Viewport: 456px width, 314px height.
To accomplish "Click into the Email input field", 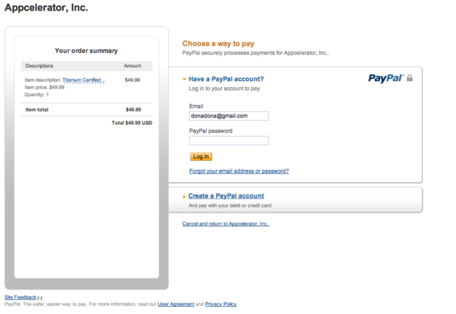I will pos(228,116).
